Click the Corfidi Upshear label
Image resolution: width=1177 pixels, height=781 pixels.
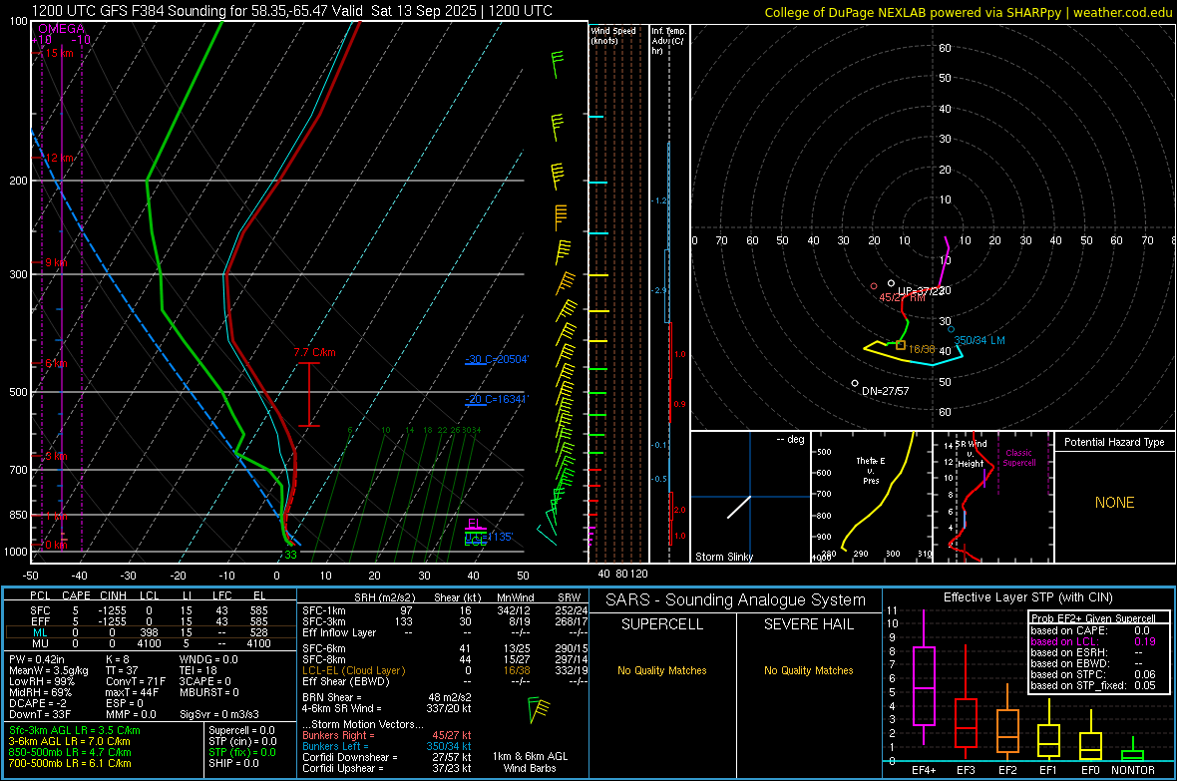coord(342,768)
